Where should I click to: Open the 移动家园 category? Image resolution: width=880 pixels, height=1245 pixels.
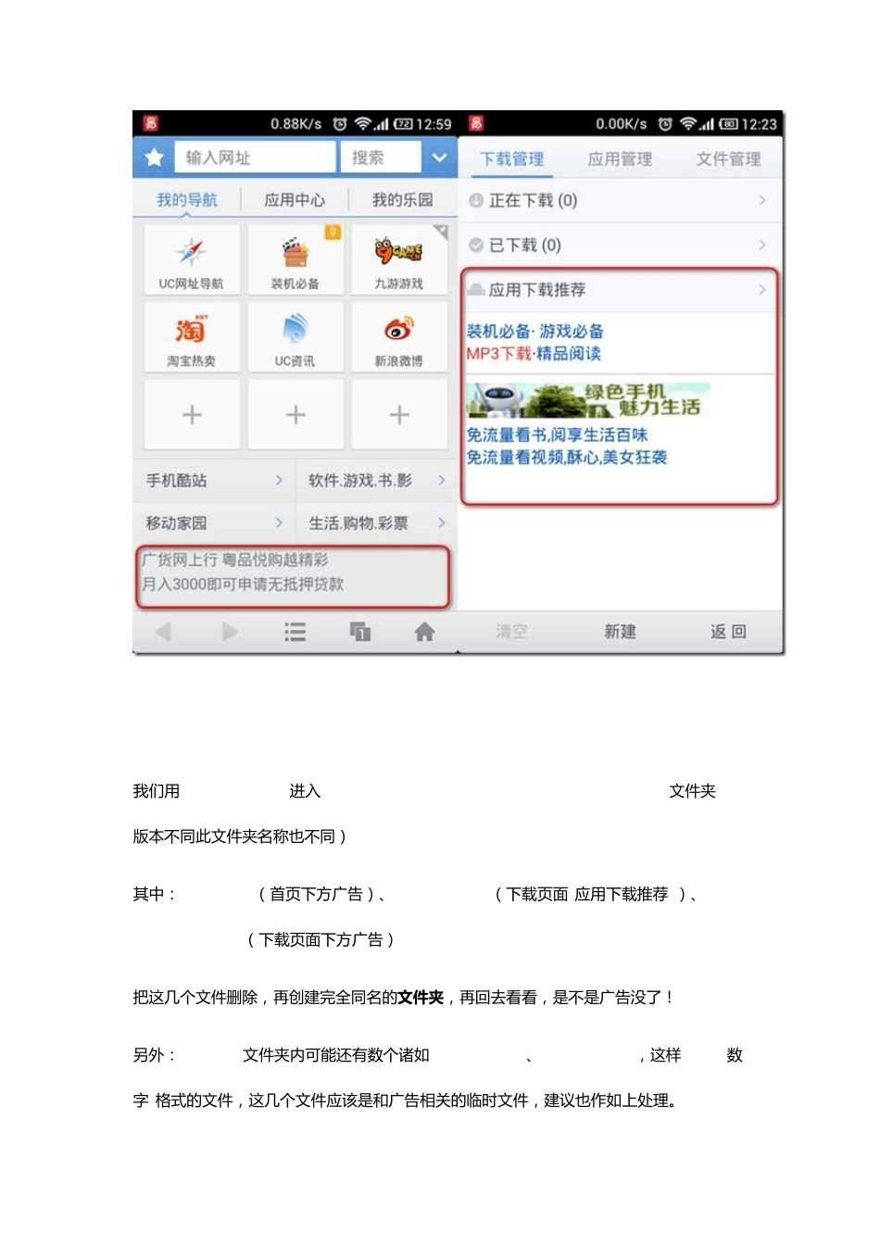[x=214, y=522]
